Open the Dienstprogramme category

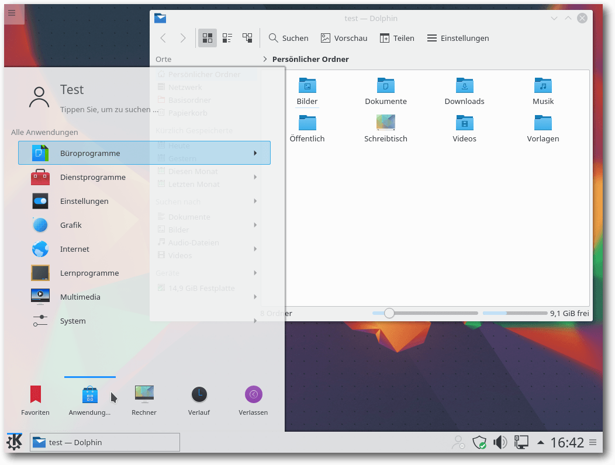pyautogui.click(x=144, y=177)
